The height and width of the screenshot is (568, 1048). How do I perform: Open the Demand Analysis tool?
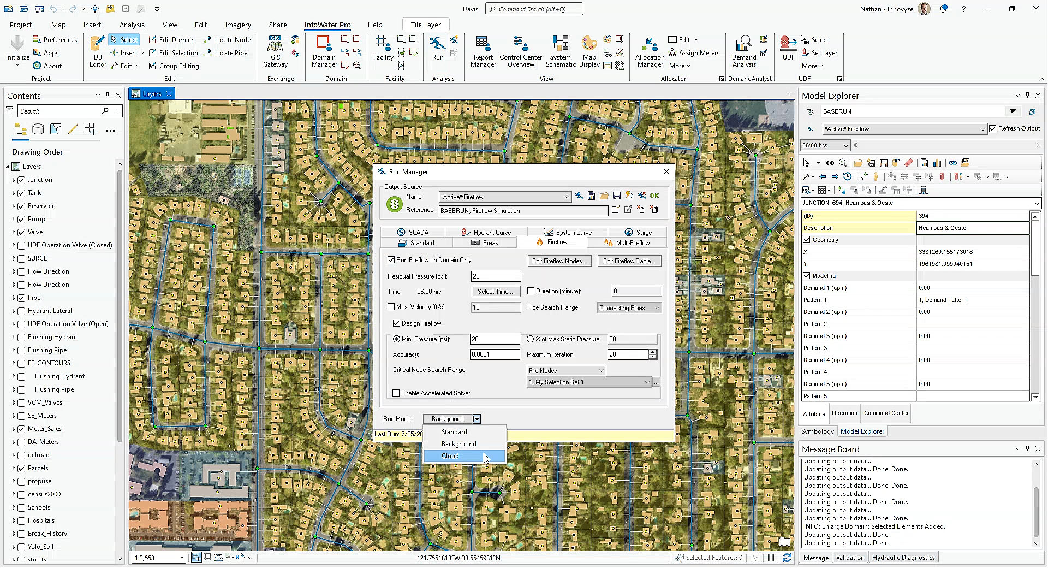coord(744,51)
